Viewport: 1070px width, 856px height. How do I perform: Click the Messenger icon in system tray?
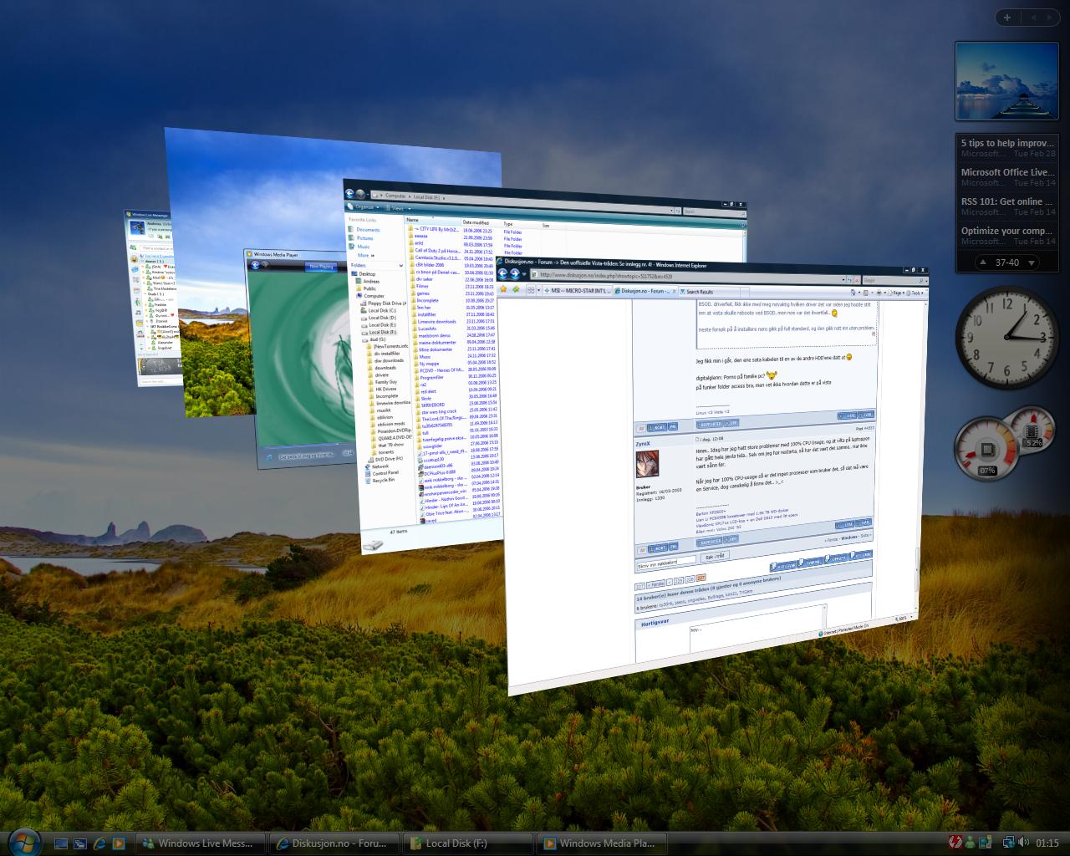point(971,843)
